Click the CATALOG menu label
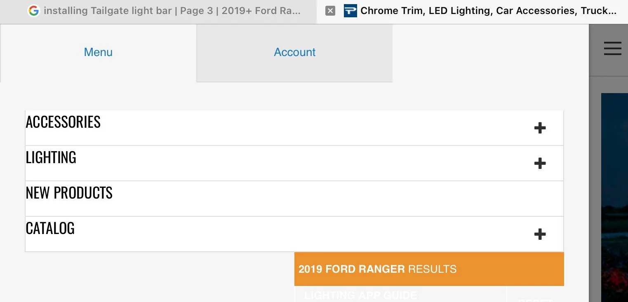Viewport: 628px width, 302px height. (x=50, y=228)
